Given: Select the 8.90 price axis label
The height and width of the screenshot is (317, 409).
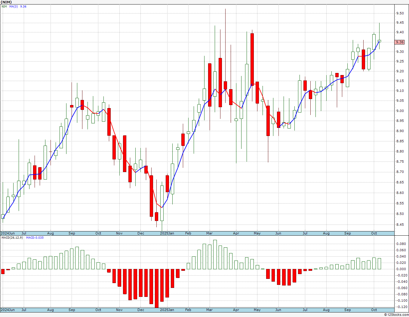Looking at the screenshot, I should [x=400, y=131].
